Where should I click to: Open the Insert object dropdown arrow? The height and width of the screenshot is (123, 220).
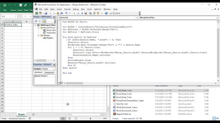(43, 13)
